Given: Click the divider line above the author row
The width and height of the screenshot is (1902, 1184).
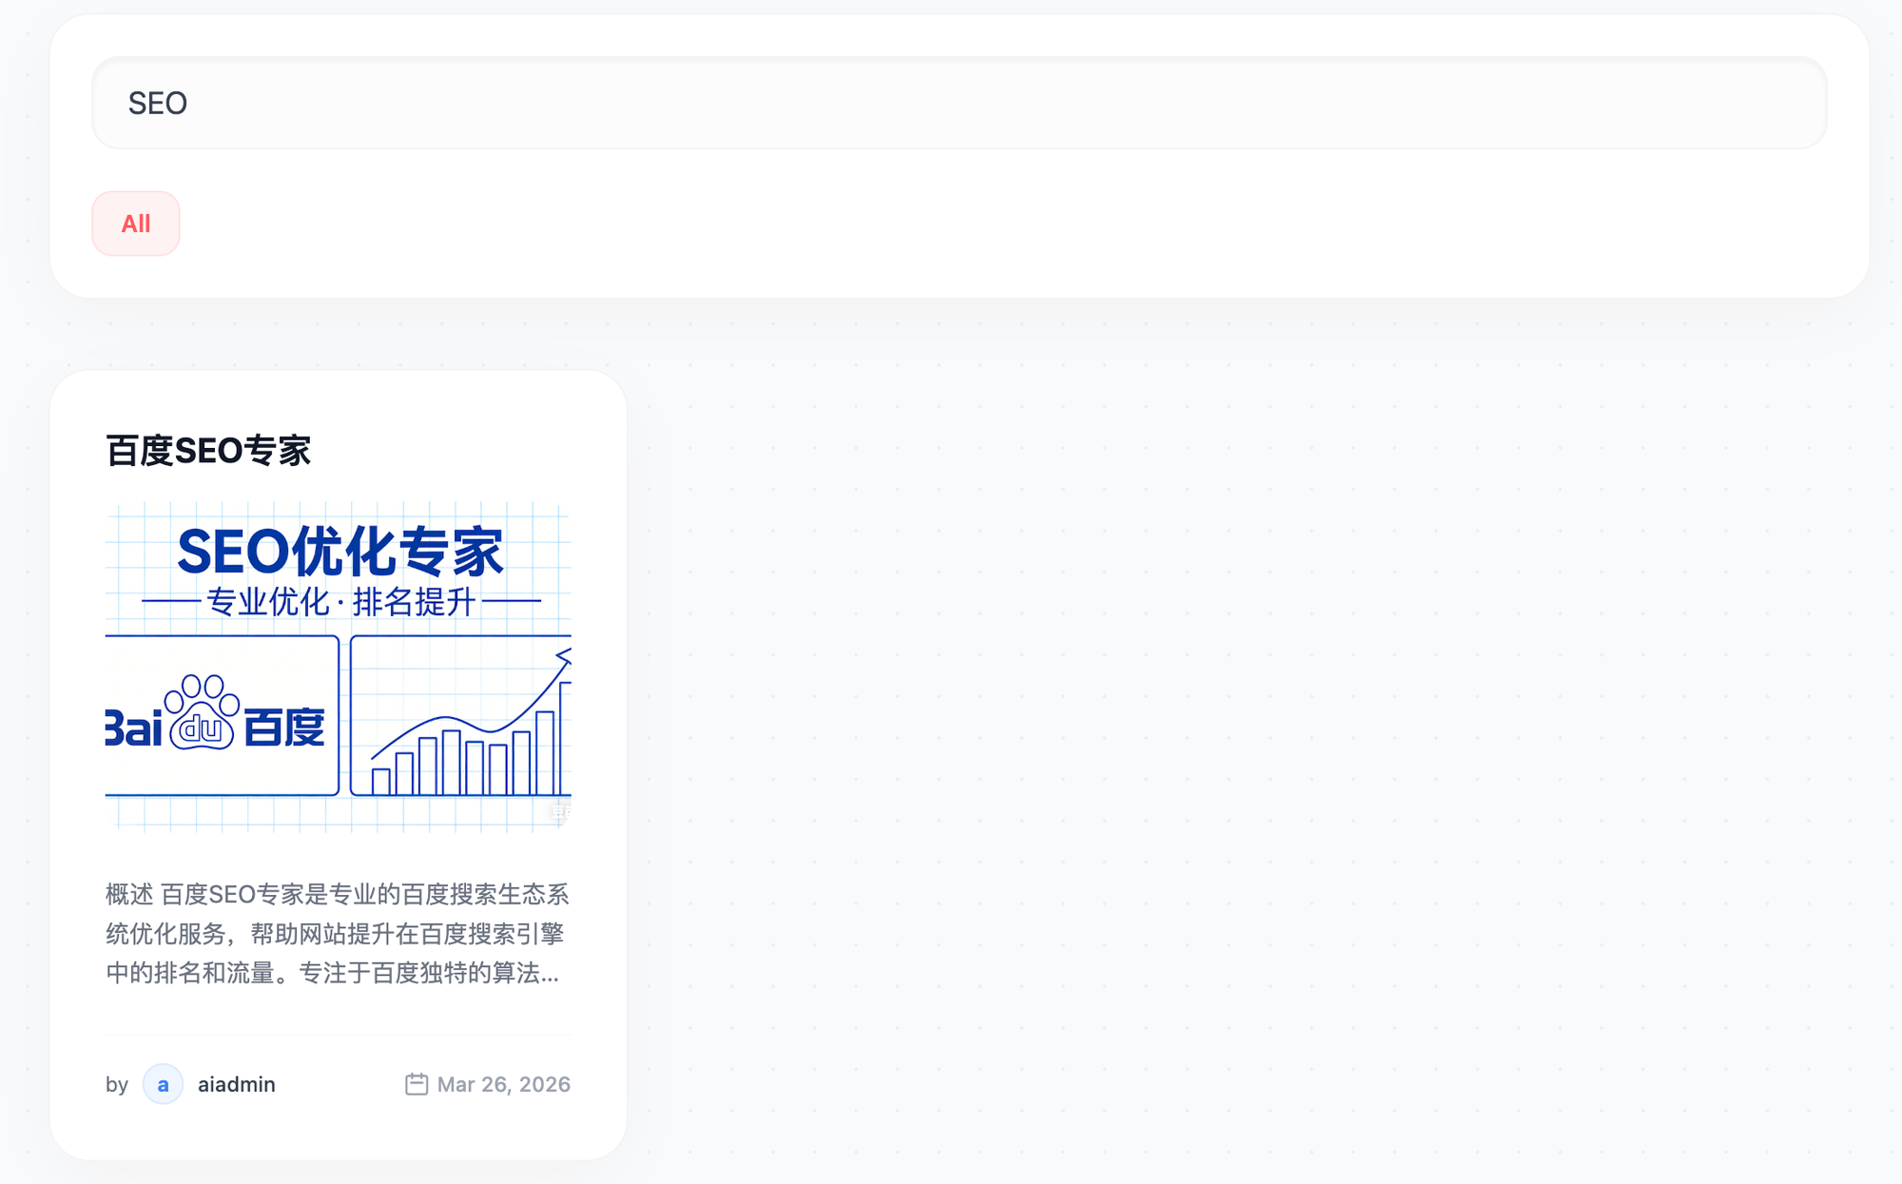Looking at the screenshot, I should [338, 1034].
